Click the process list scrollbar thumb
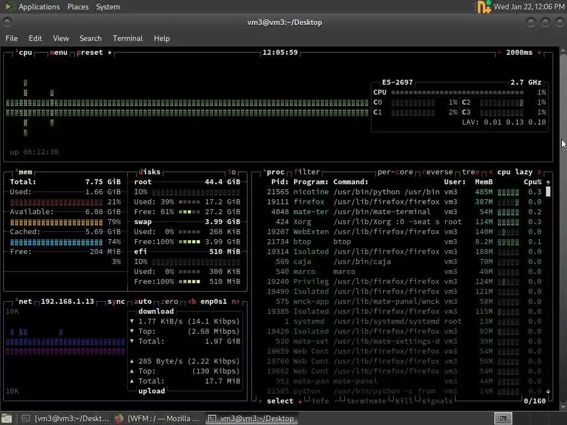This screenshot has width=567, height=425. pyautogui.click(x=548, y=191)
